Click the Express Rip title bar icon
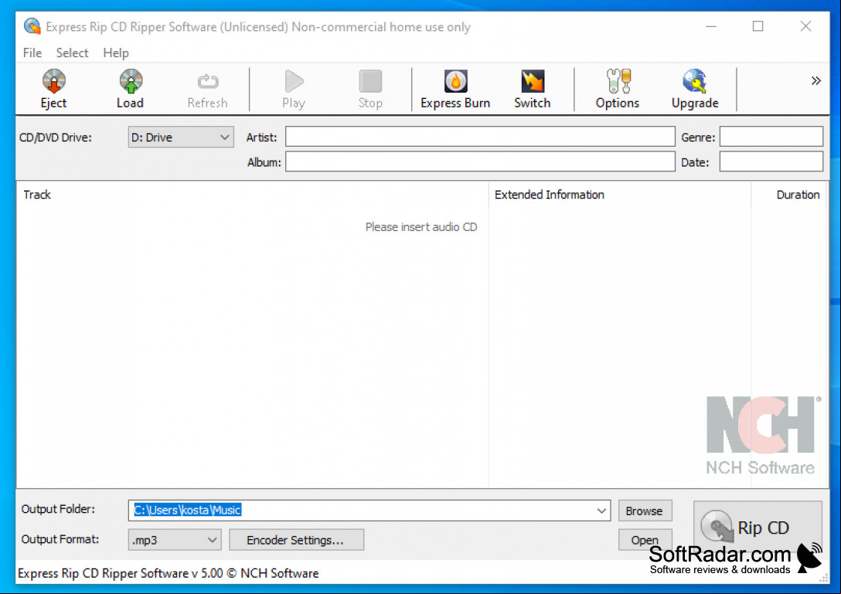 (x=32, y=26)
